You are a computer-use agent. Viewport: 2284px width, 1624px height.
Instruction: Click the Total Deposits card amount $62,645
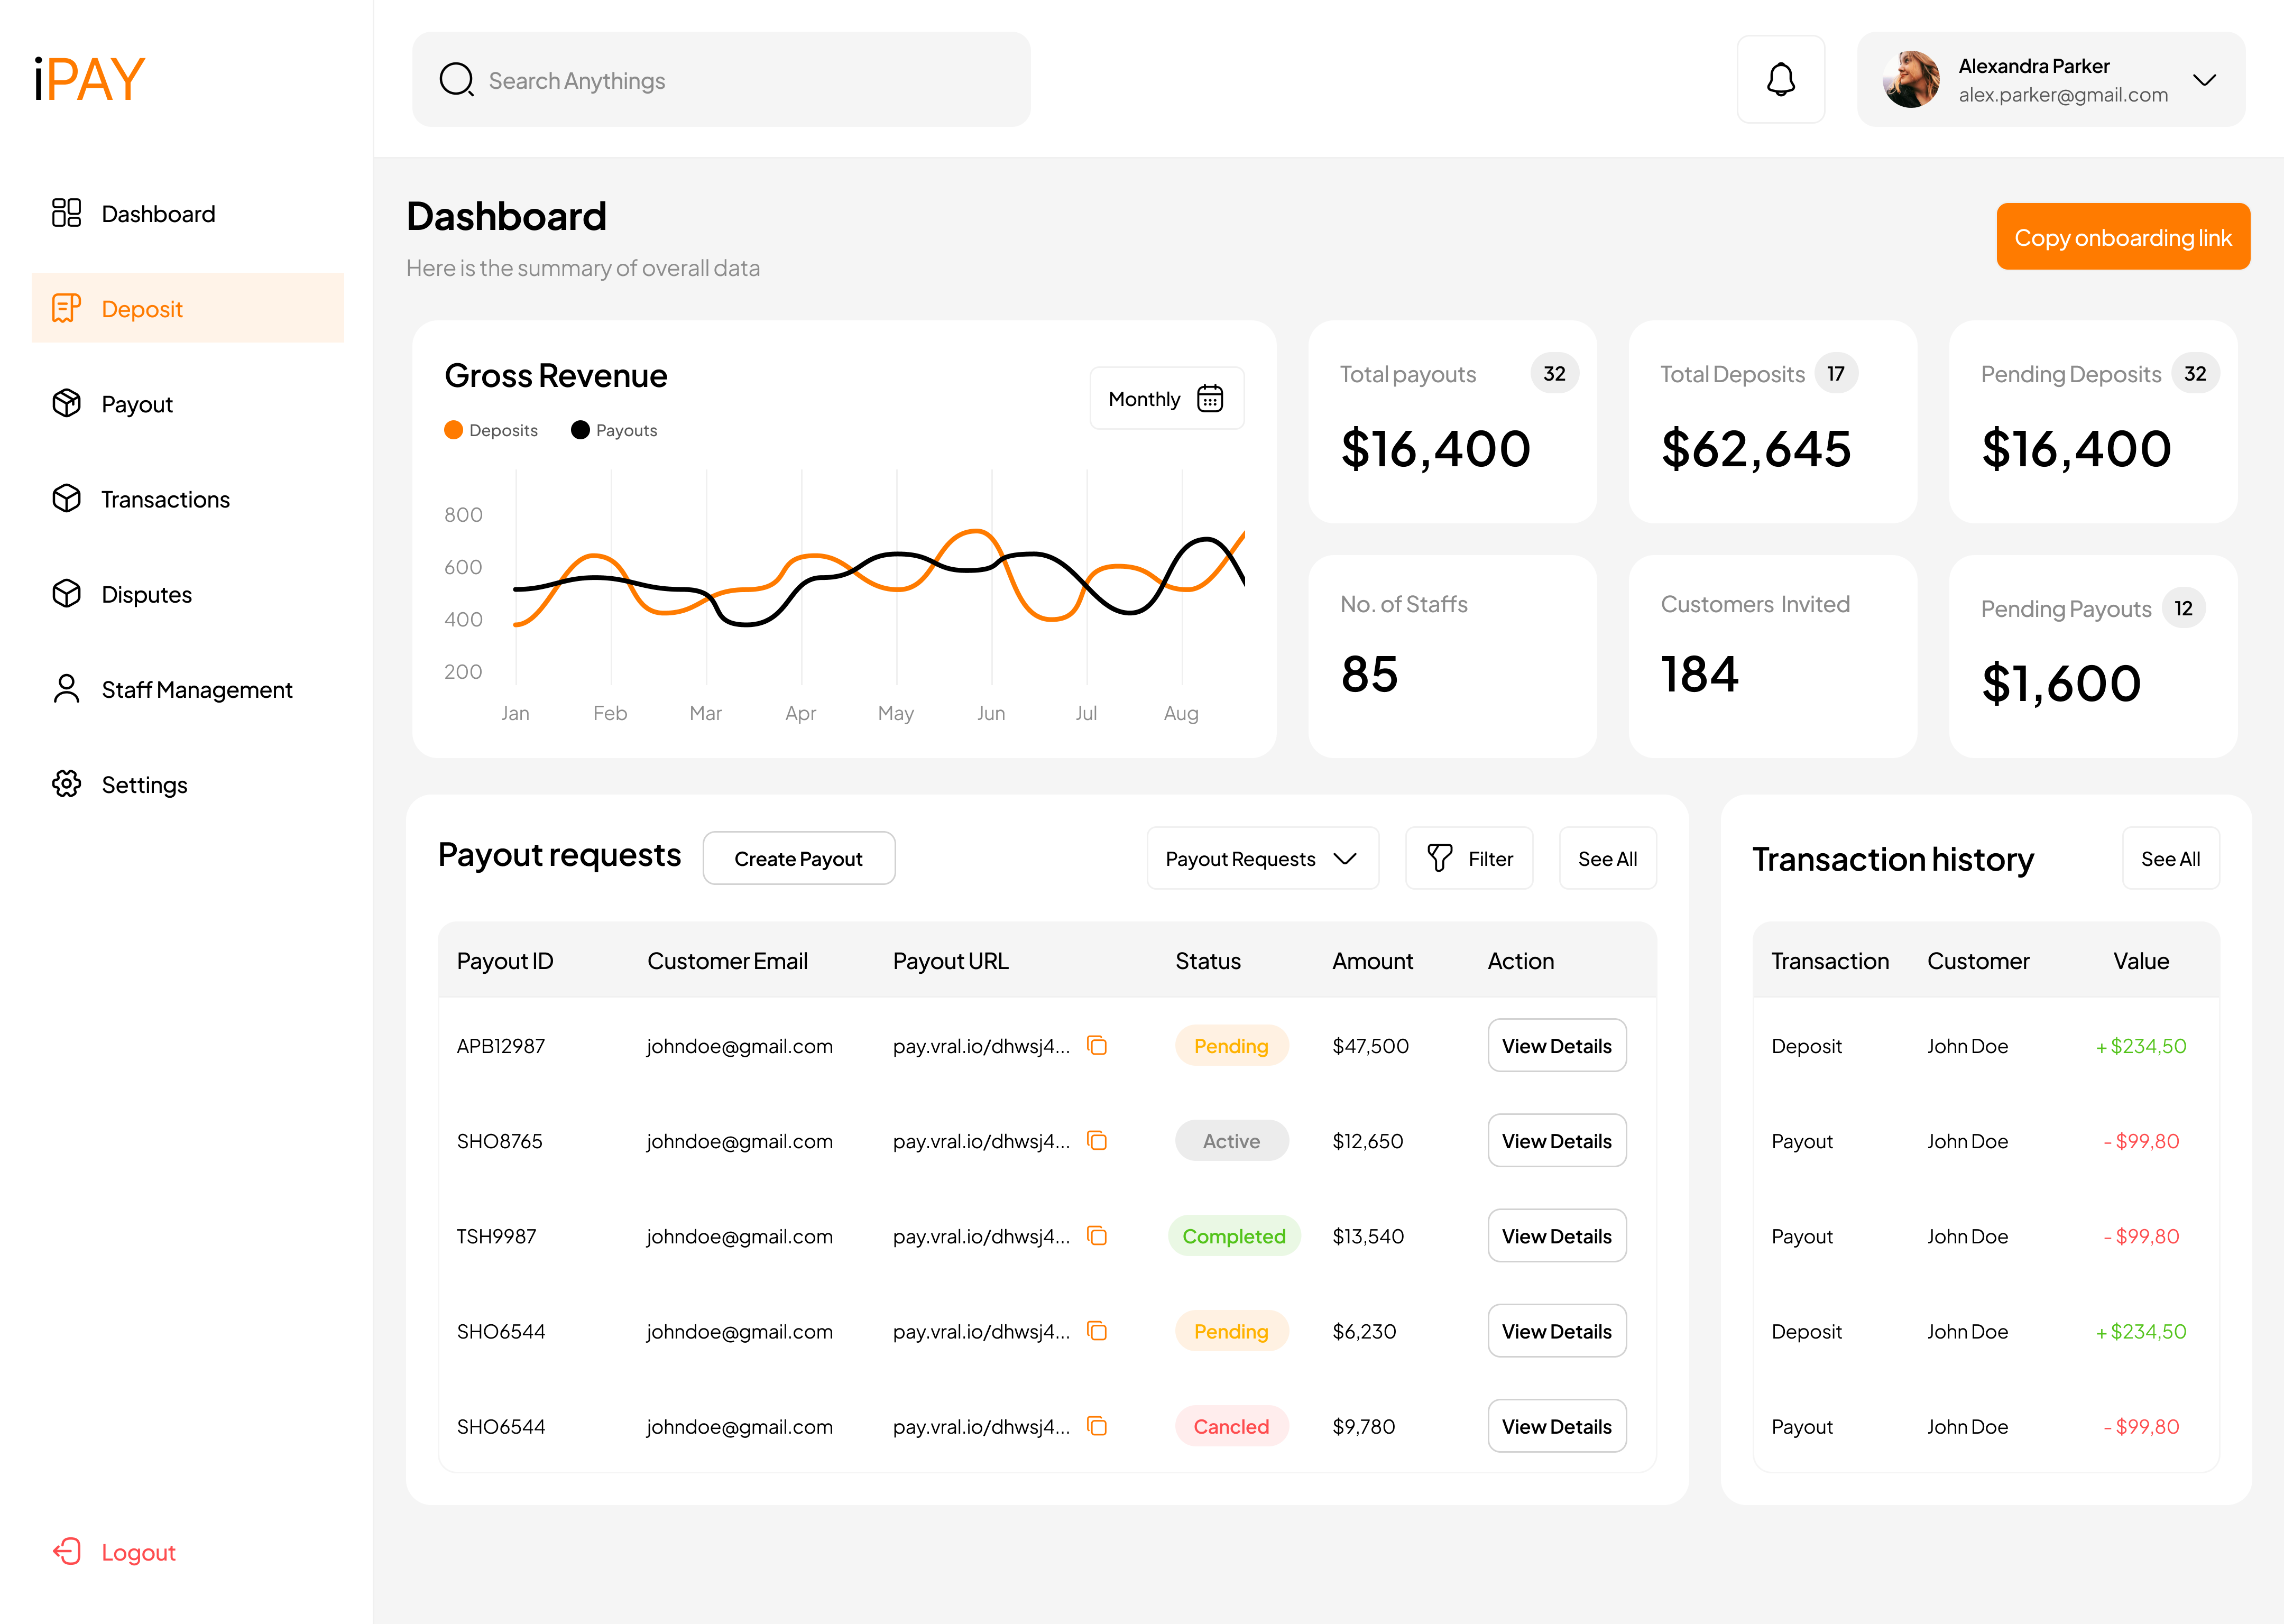pos(1755,448)
